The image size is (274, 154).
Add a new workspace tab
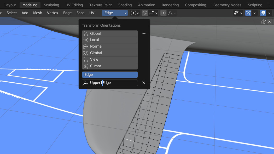point(269,5)
